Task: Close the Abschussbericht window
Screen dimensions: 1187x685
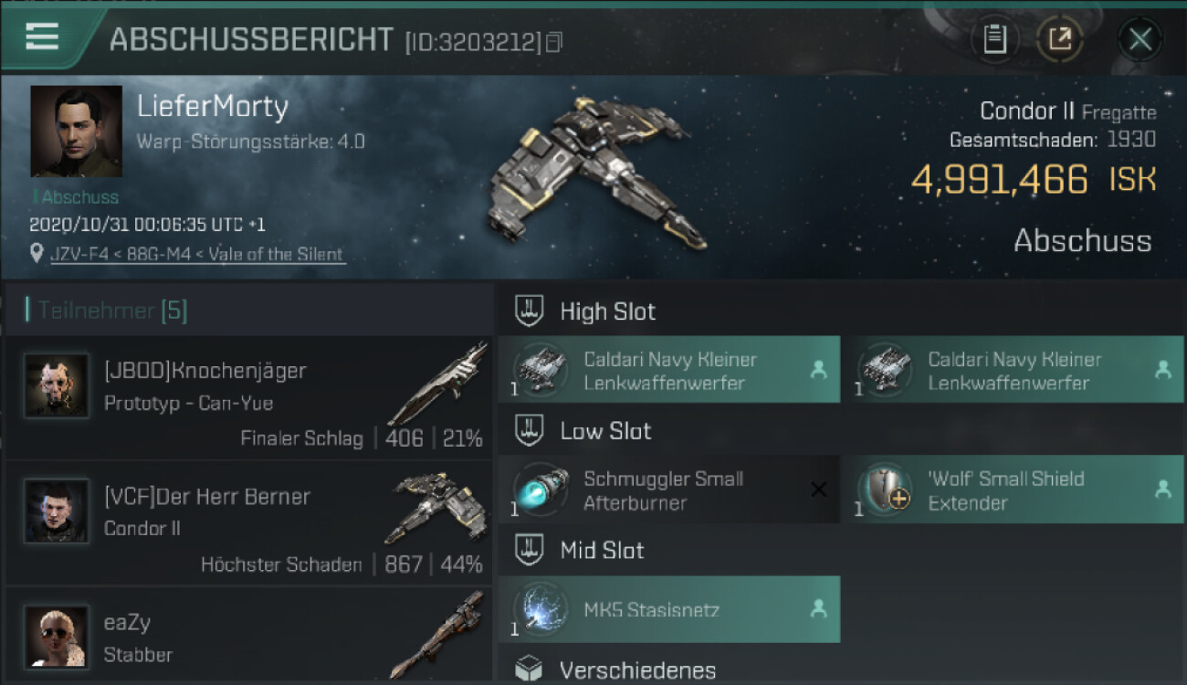Action: (x=1140, y=39)
